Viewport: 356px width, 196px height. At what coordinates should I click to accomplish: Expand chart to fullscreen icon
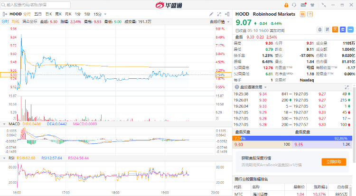[219, 14]
